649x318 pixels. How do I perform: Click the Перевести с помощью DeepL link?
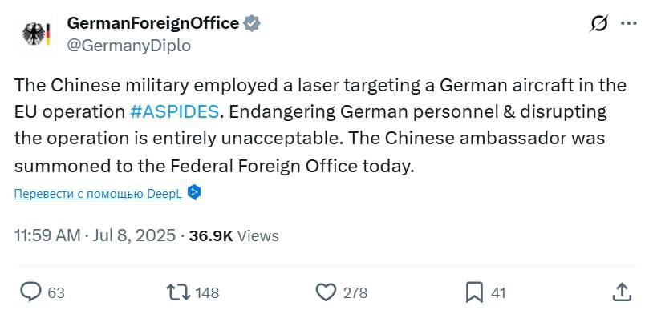(x=98, y=194)
